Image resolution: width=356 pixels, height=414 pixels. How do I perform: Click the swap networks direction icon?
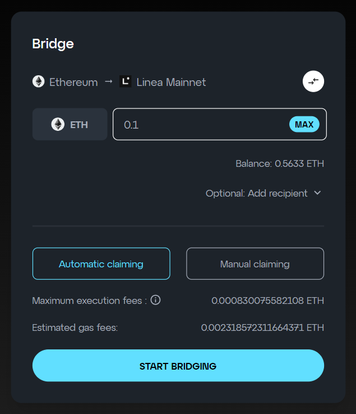click(313, 81)
